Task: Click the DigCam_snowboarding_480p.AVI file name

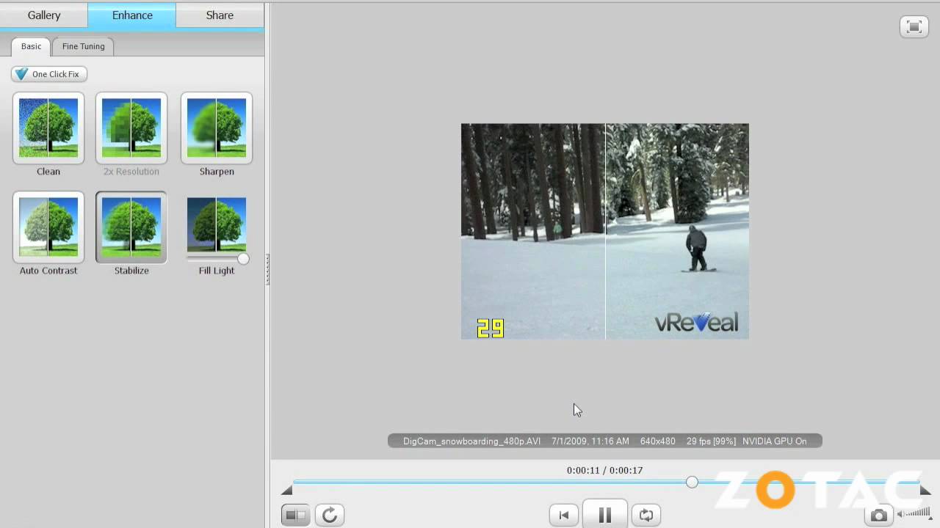Action: point(471,441)
